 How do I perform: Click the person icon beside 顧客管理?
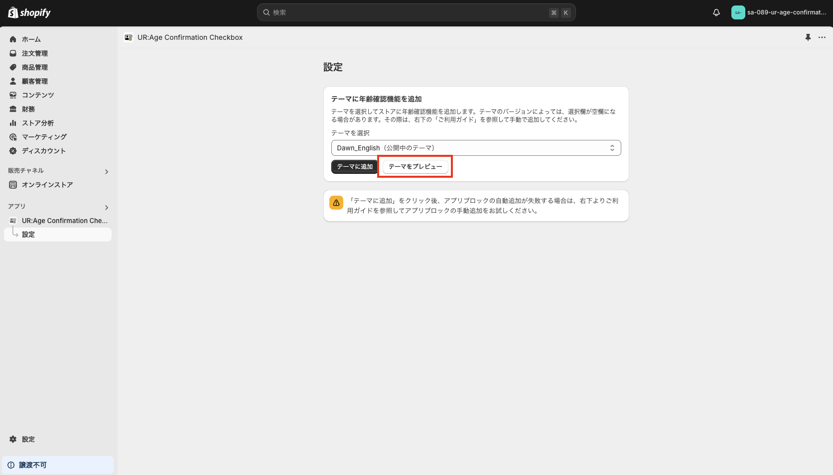coord(13,81)
